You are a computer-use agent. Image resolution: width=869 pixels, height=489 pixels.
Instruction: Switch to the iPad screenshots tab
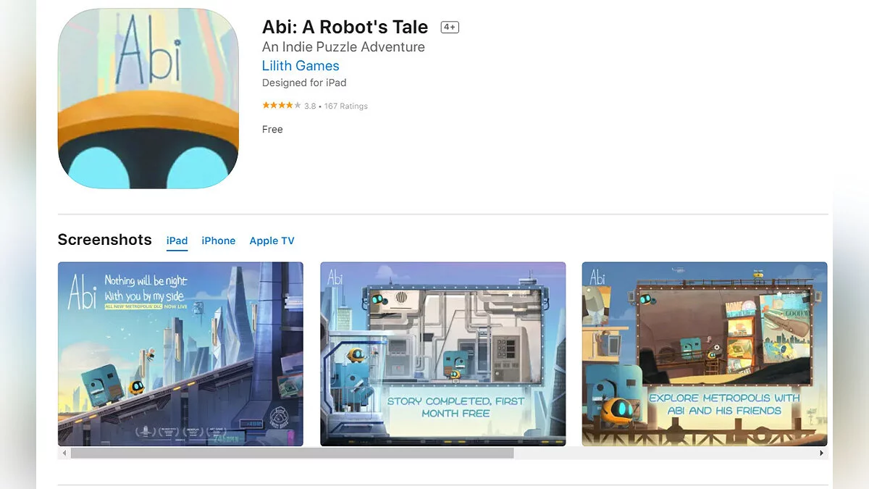pos(177,241)
